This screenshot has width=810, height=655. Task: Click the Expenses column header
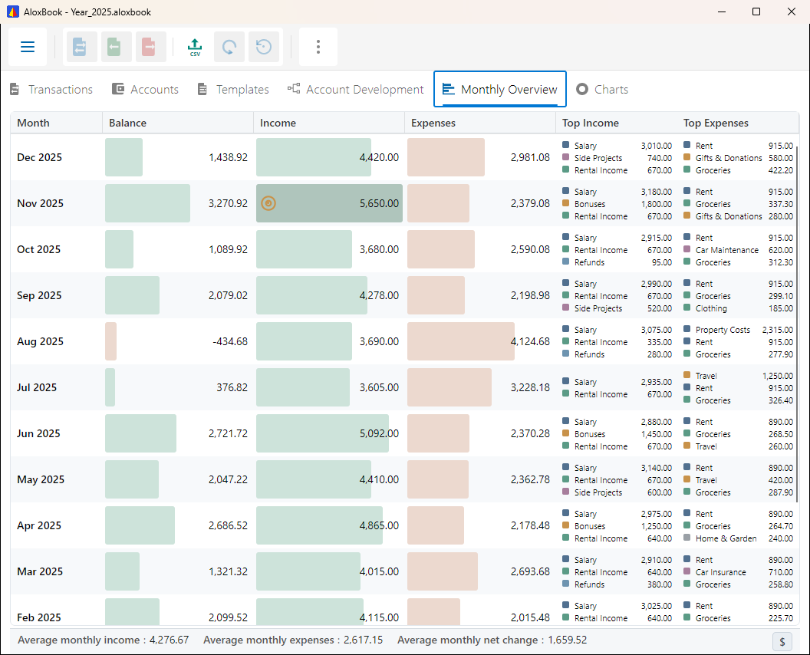pyautogui.click(x=480, y=123)
